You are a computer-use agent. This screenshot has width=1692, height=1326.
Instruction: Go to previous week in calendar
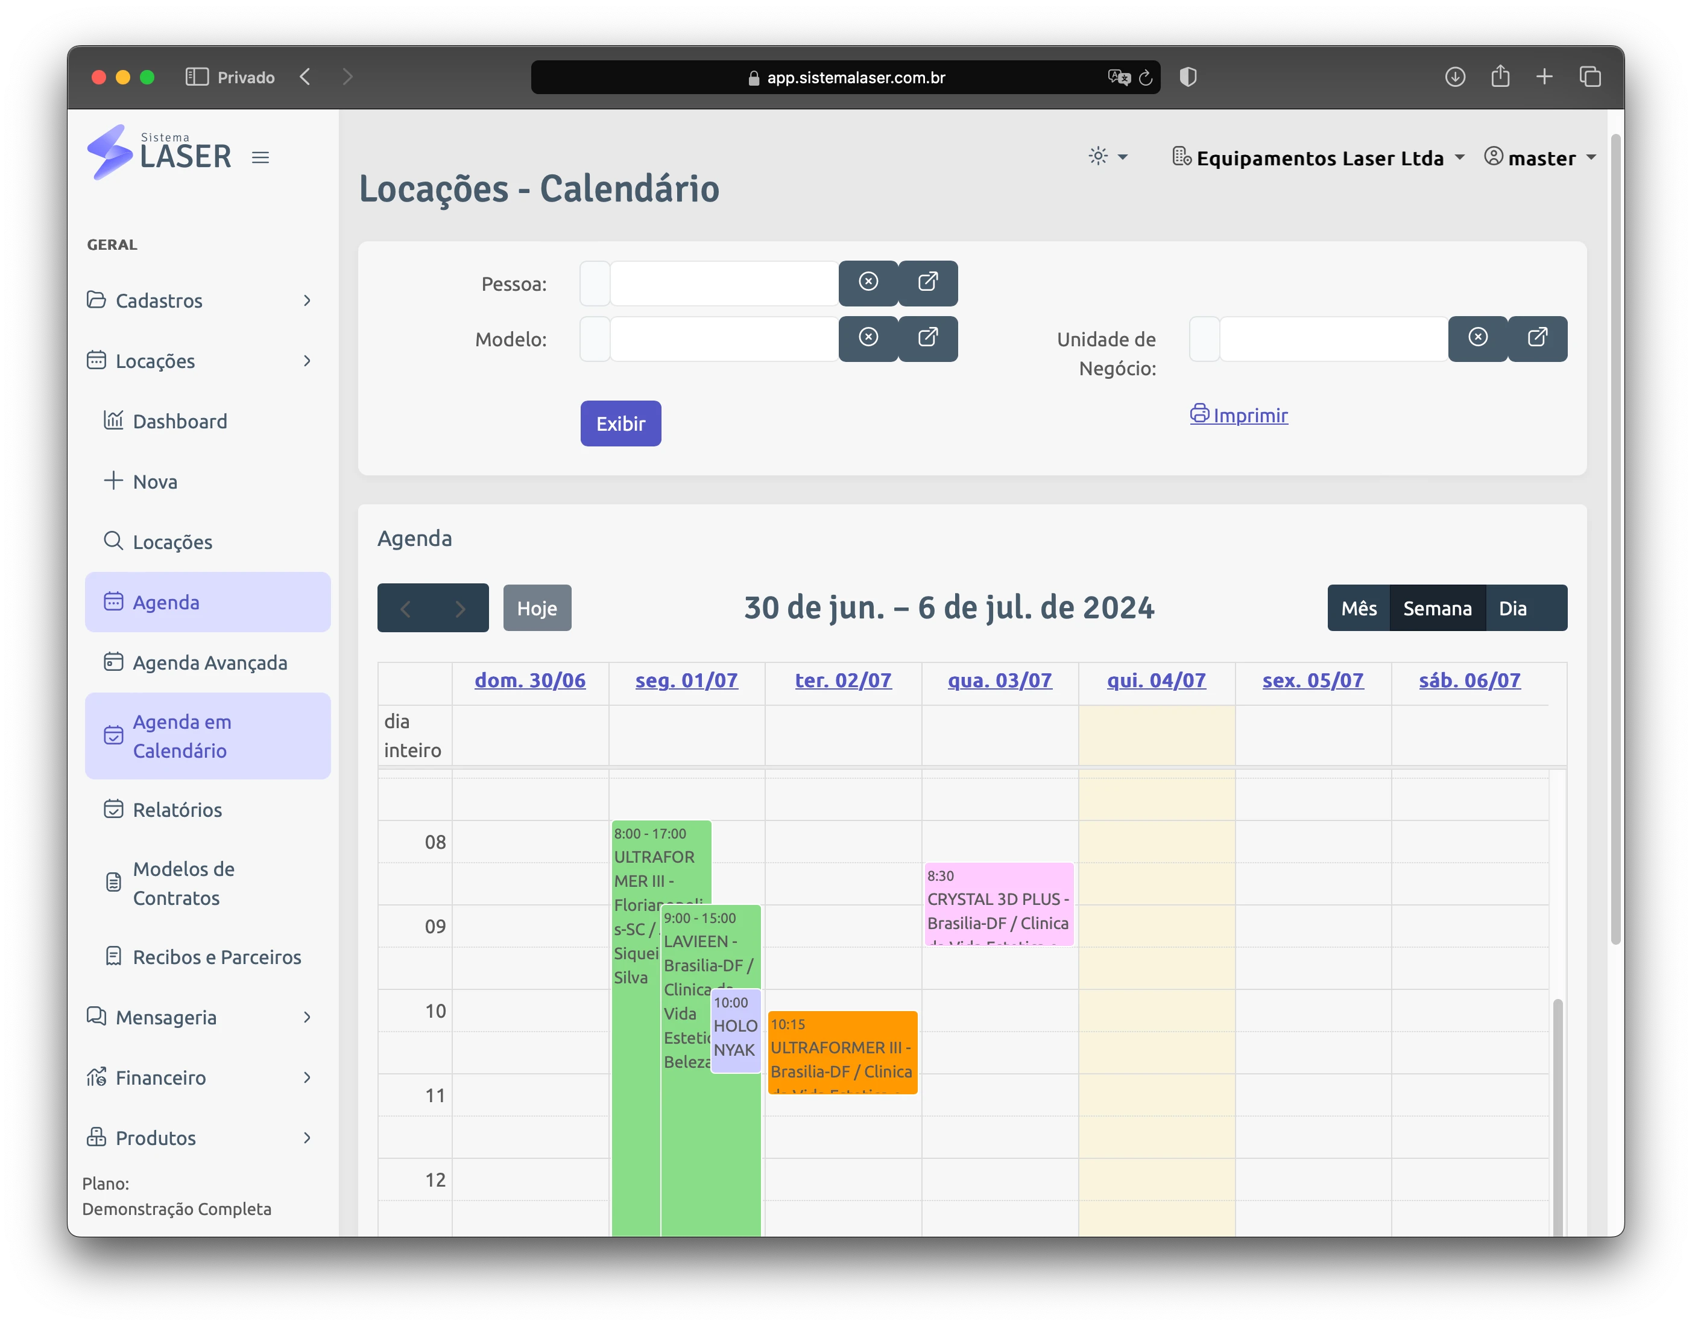tap(405, 608)
